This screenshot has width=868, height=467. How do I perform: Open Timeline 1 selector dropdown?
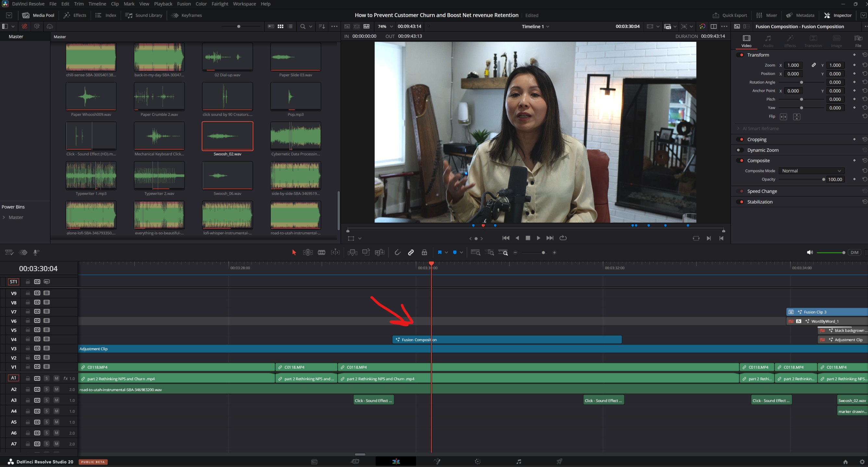coord(535,26)
